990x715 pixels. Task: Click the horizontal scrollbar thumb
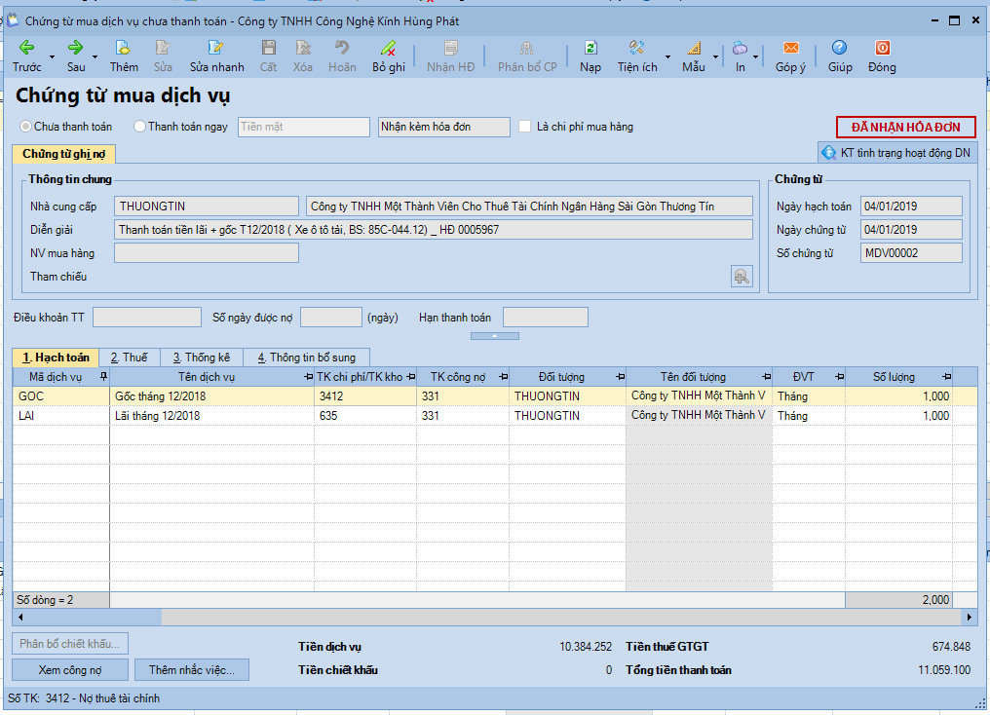click(95, 618)
